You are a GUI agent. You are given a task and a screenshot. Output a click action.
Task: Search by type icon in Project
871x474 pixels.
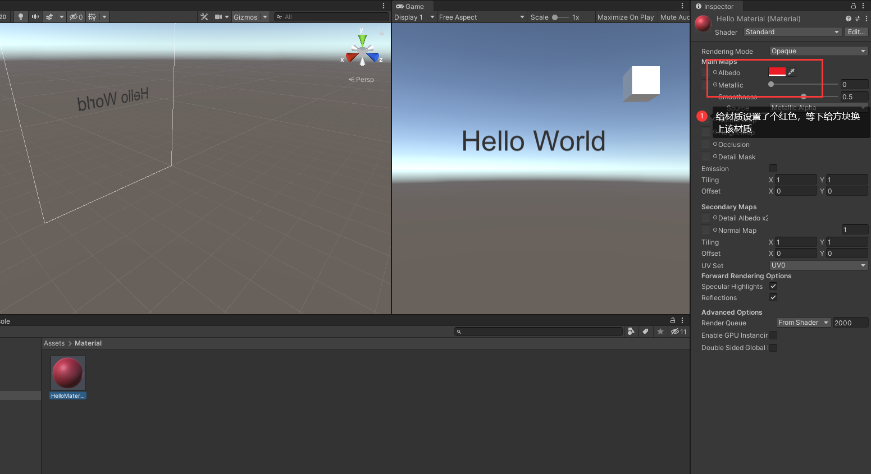pos(631,332)
